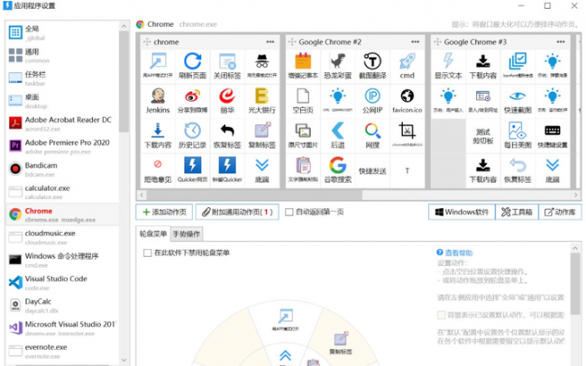Select 通用 common in the sidebar
This screenshot has height=366, width=586.
click(62, 55)
